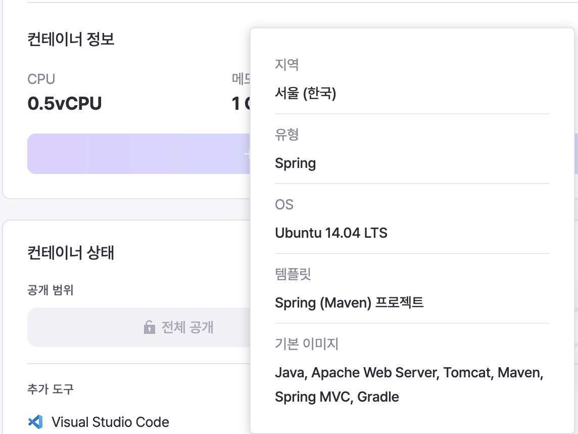This screenshot has height=434, width=578.
Task: Click the 서울 (한국) region value
Action: 306,93
